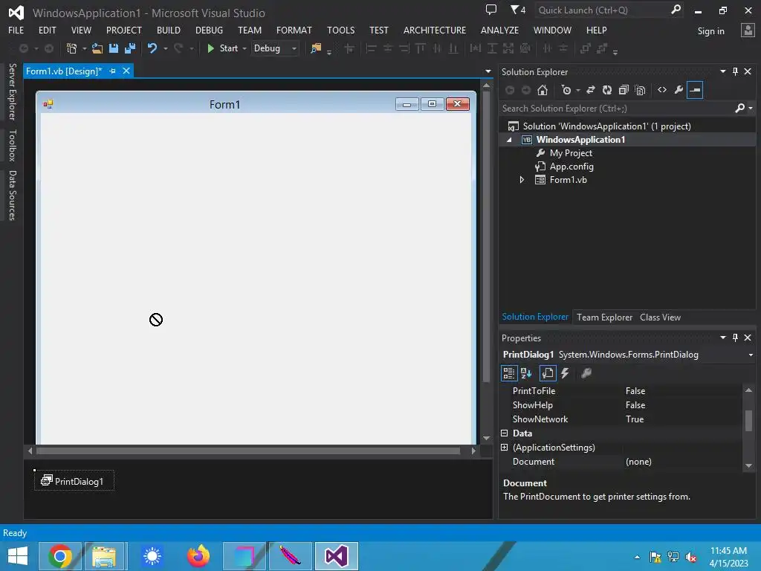This screenshot has height=571, width=761.
Task: Click the green Start debugging arrow
Action: click(210, 48)
